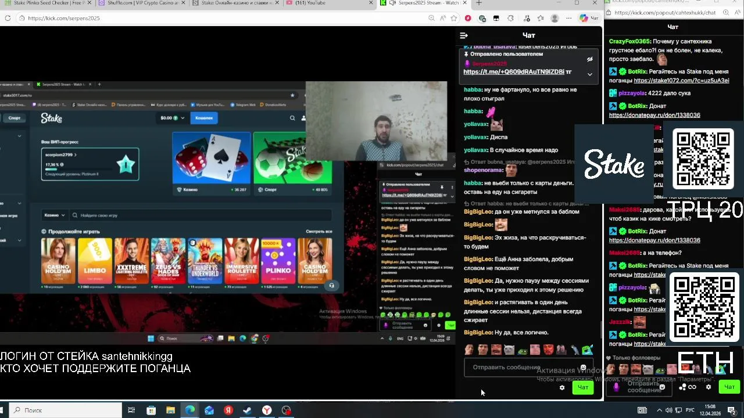Click Stake site search magnifier in stream
This screenshot has width=744, height=418.
(292, 118)
